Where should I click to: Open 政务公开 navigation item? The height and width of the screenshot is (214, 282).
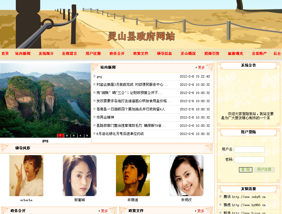pyautogui.click(x=117, y=53)
